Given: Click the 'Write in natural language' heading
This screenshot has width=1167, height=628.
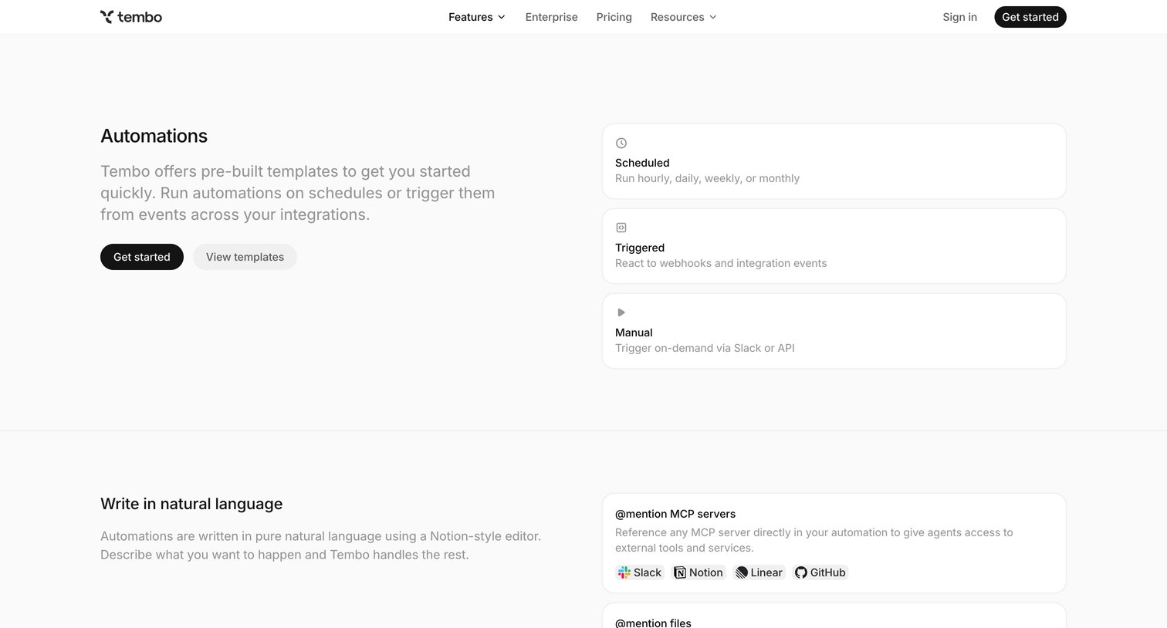Looking at the screenshot, I should pyautogui.click(x=191, y=504).
